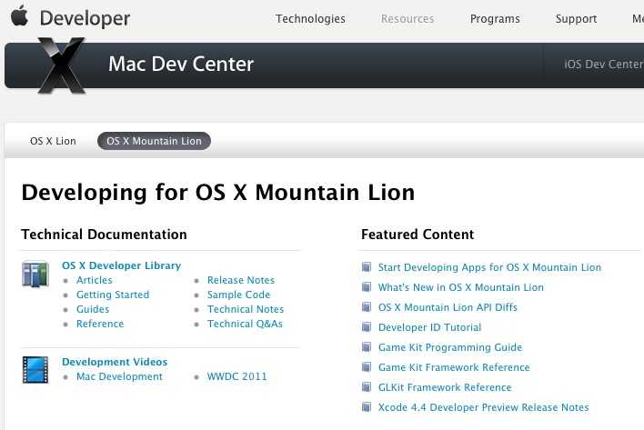This screenshot has width=644, height=430.
Task: Open What's New in OS X Mountain Lion
Action: (460, 287)
